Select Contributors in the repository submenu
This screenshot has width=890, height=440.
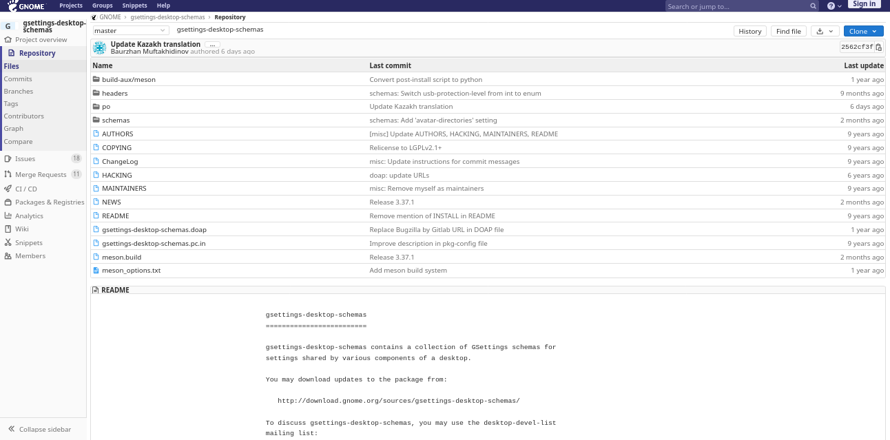pos(24,116)
